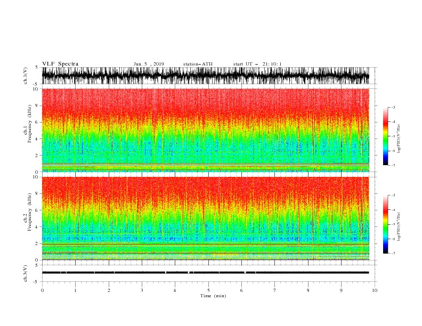The width and height of the screenshot is (422, 326).
Task: Click inside the ch.2 spectrogram panel
Action: point(205,218)
